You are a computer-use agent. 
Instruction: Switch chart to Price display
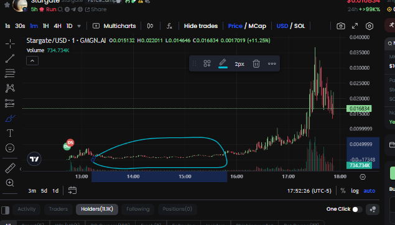[235, 26]
